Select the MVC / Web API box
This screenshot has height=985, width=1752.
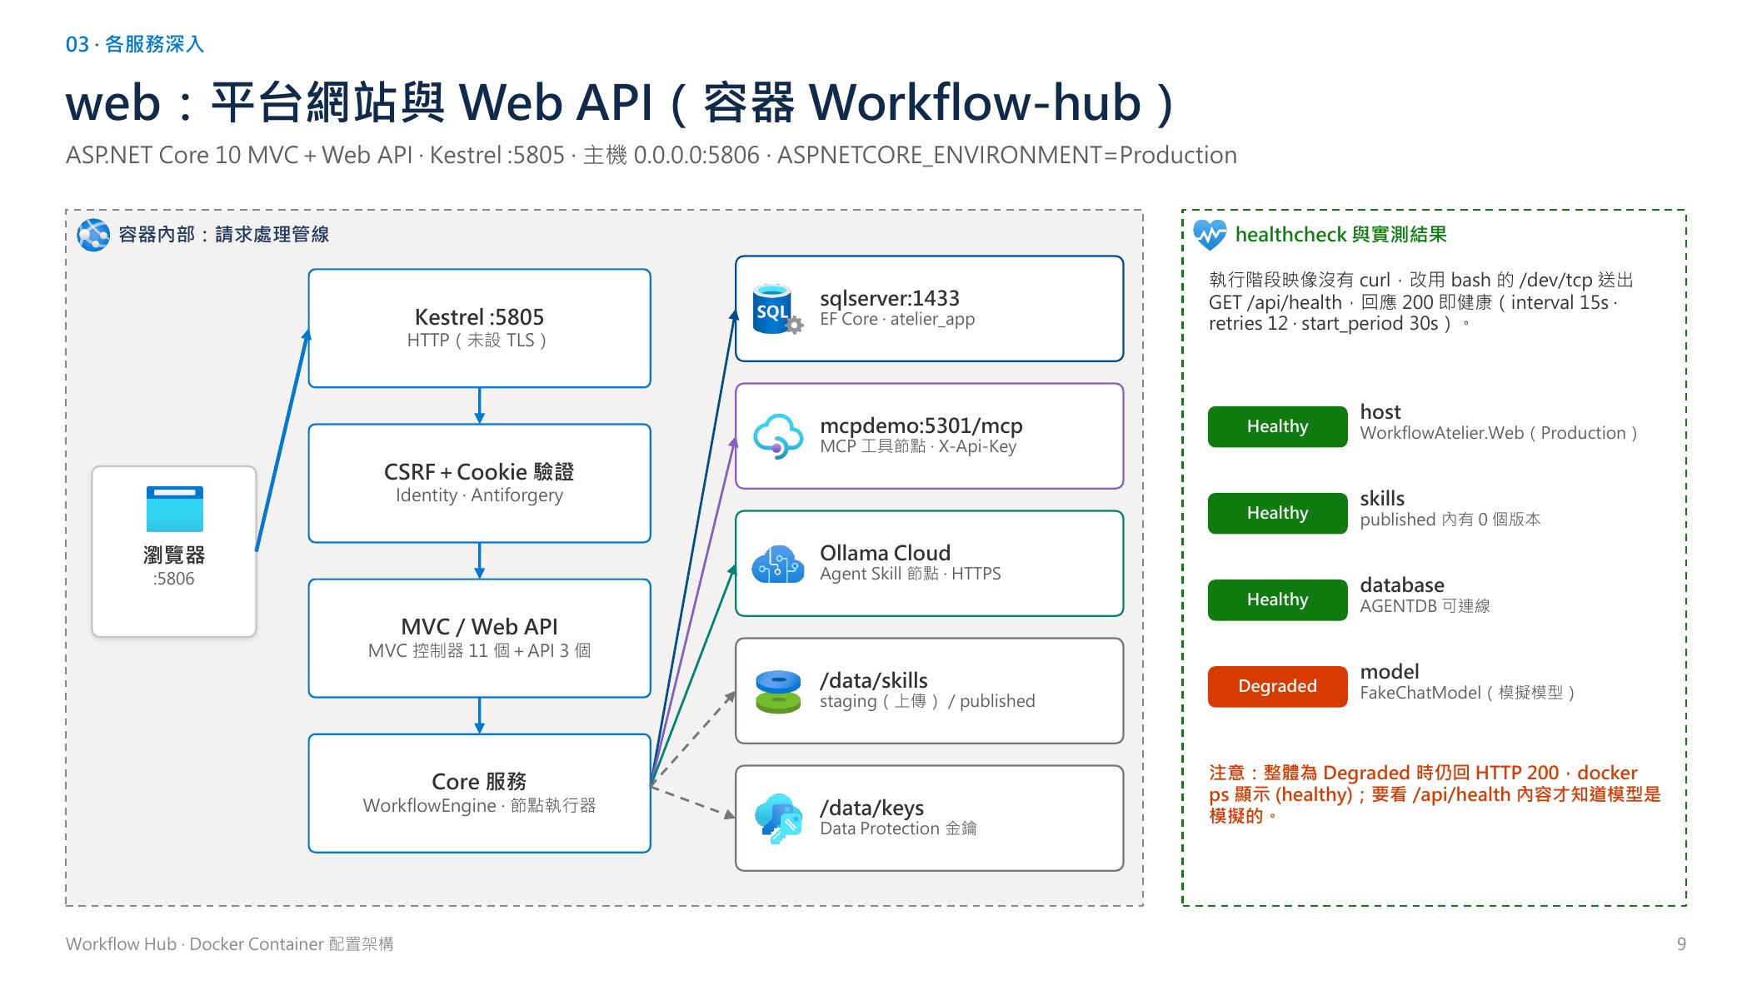coord(479,638)
